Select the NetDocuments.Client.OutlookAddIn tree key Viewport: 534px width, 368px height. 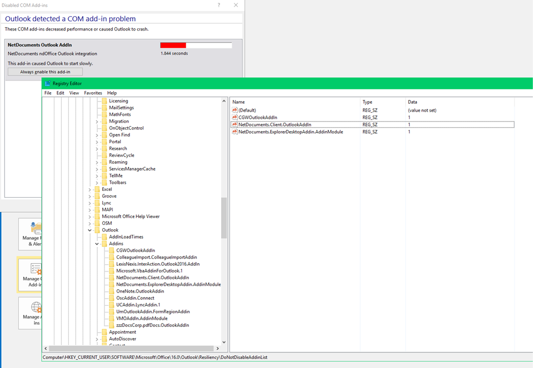[x=153, y=278]
